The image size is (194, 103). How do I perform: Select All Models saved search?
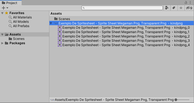point(21,22)
